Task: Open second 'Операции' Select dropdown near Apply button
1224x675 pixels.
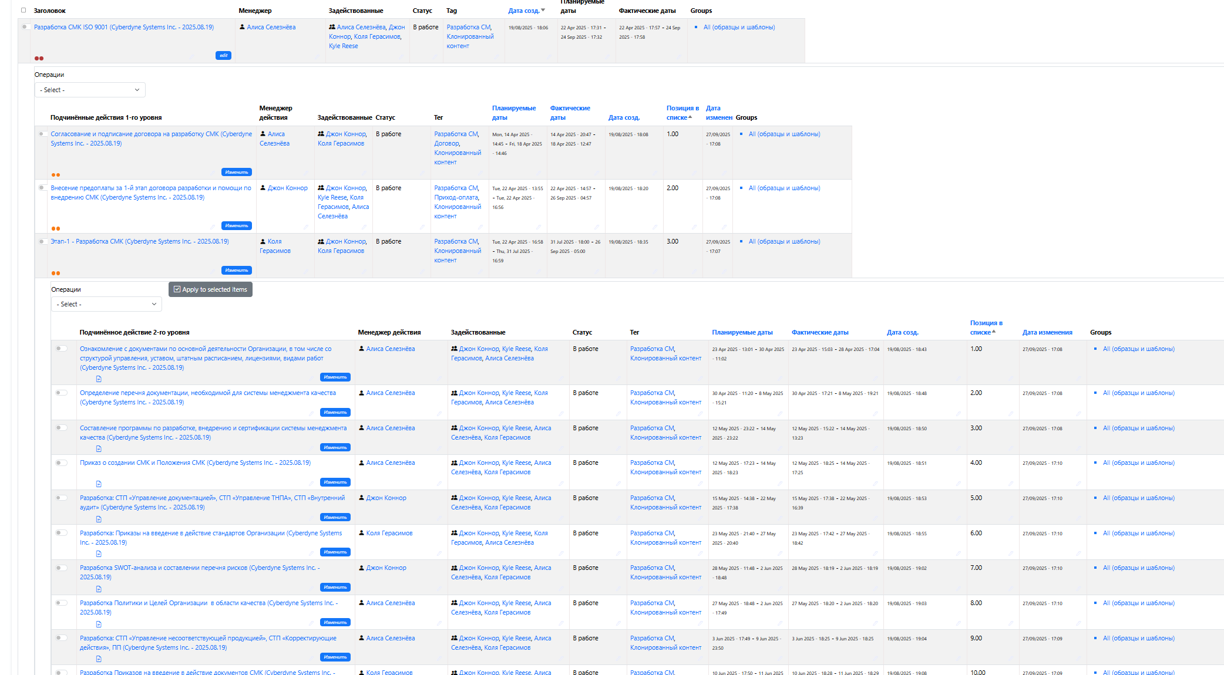Action: point(106,304)
